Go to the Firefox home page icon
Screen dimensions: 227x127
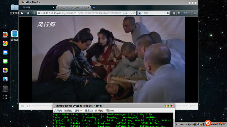(x=28, y=13)
